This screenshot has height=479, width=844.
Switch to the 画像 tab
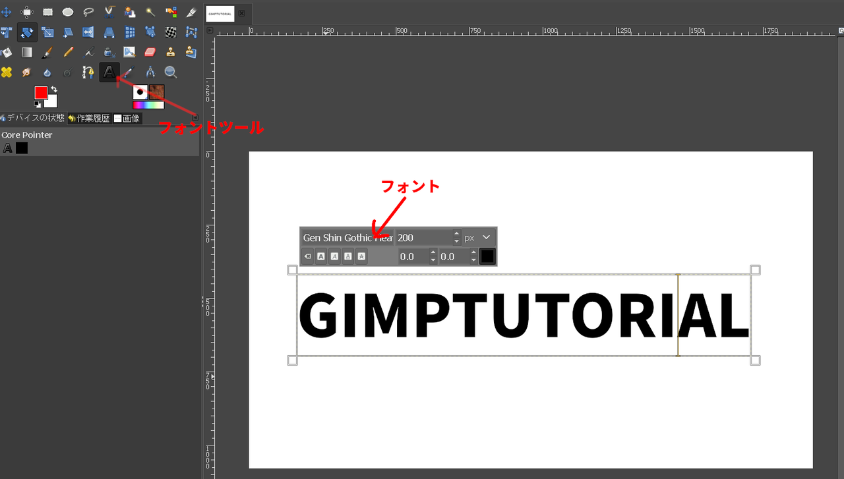[129, 118]
